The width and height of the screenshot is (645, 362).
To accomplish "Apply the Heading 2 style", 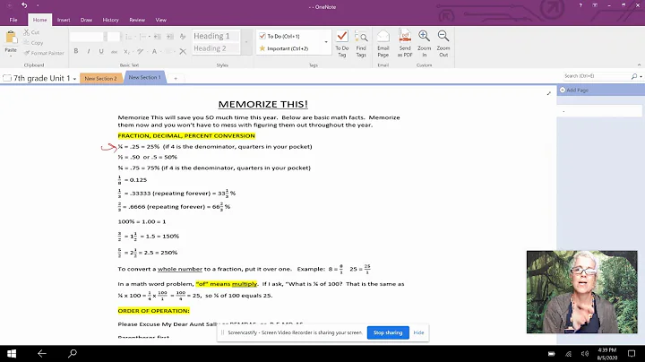I will pyautogui.click(x=216, y=48).
